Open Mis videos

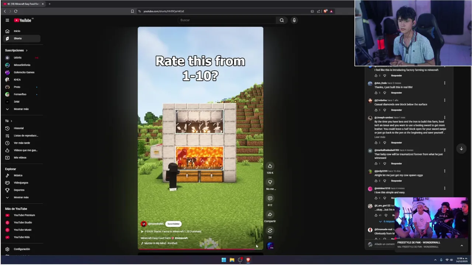(x=22, y=158)
